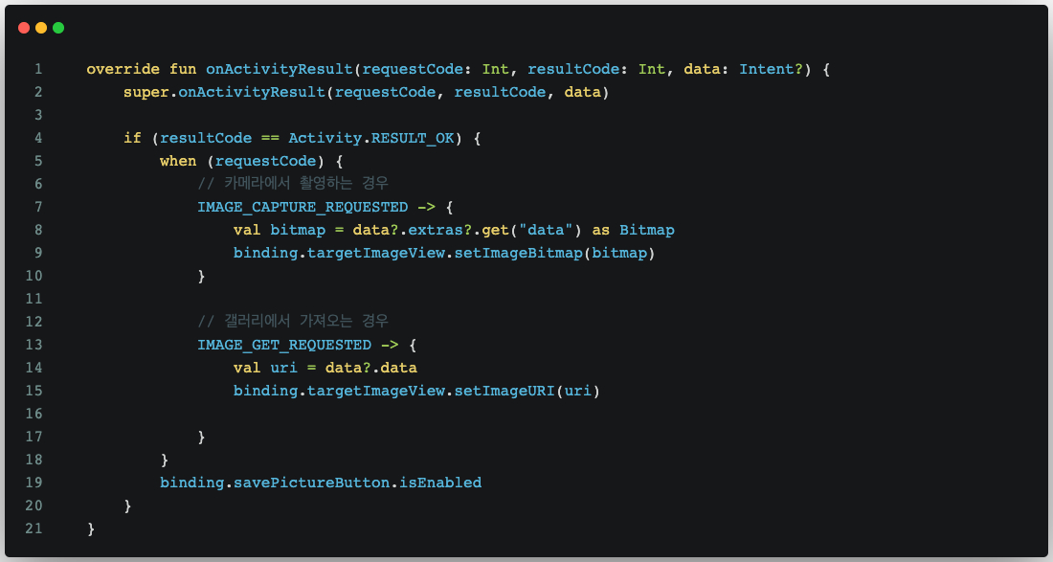The width and height of the screenshot is (1053, 562).
Task: Click the 'override' keyword
Action: tap(123, 69)
